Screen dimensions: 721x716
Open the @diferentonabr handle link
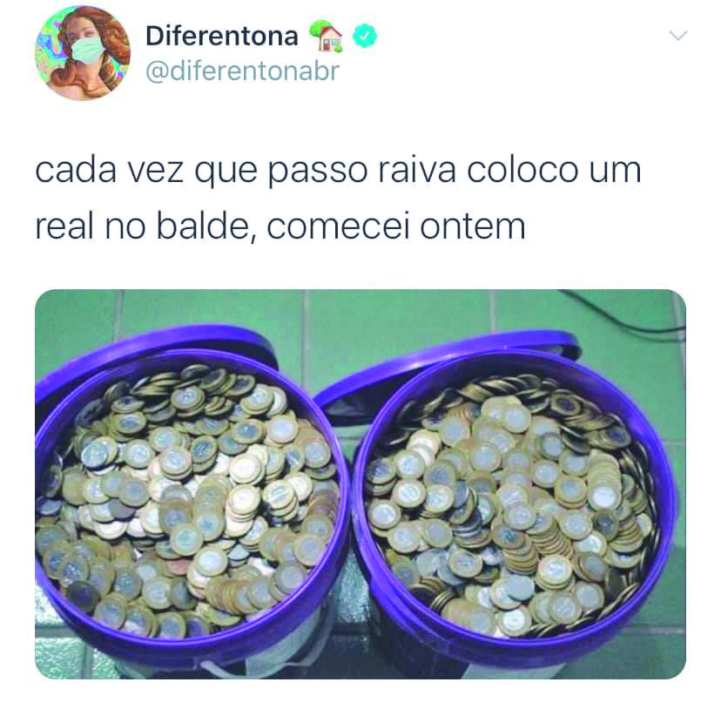pos(242,71)
